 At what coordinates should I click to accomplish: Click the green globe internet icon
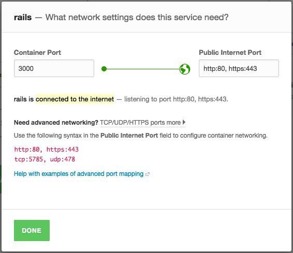pos(185,69)
